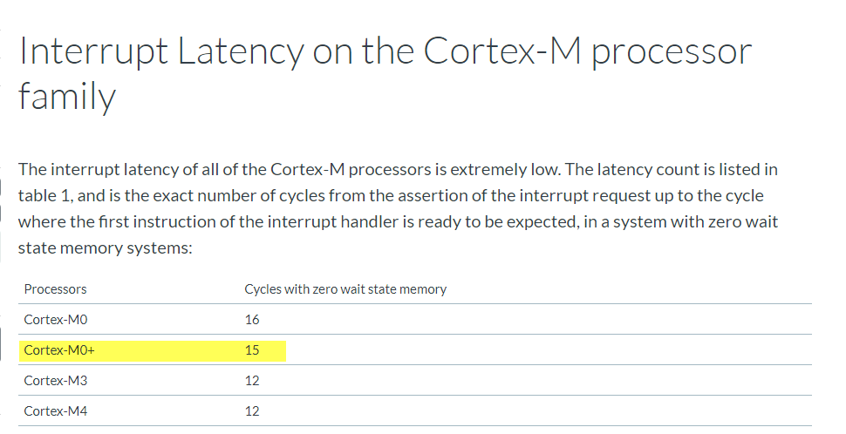Select the Cortex-M4 row label
This screenshot has height=434, width=846.
point(56,410)
